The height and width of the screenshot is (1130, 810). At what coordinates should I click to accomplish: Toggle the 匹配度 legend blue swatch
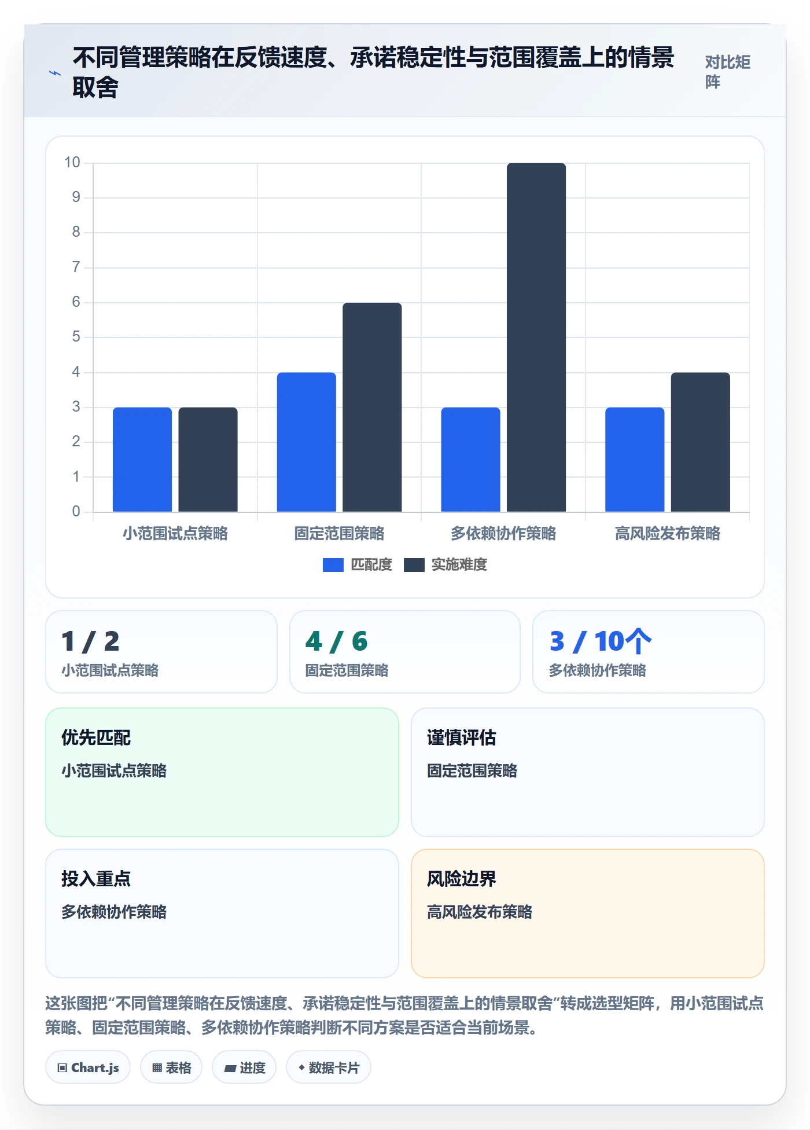333,565
